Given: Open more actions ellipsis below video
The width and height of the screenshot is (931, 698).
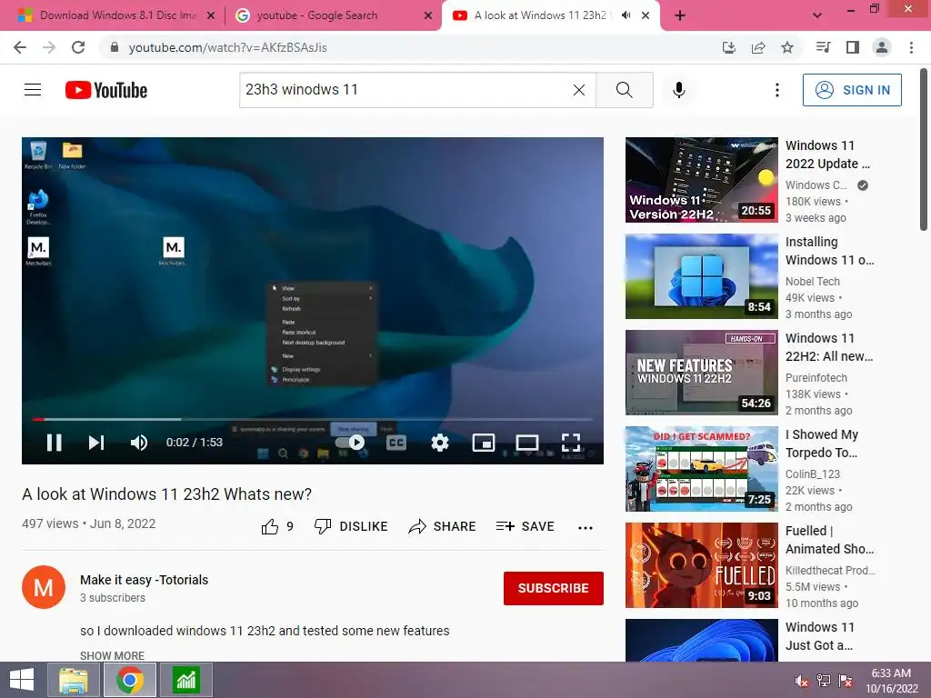Looking at the screenshot, I should pos(586,527).
